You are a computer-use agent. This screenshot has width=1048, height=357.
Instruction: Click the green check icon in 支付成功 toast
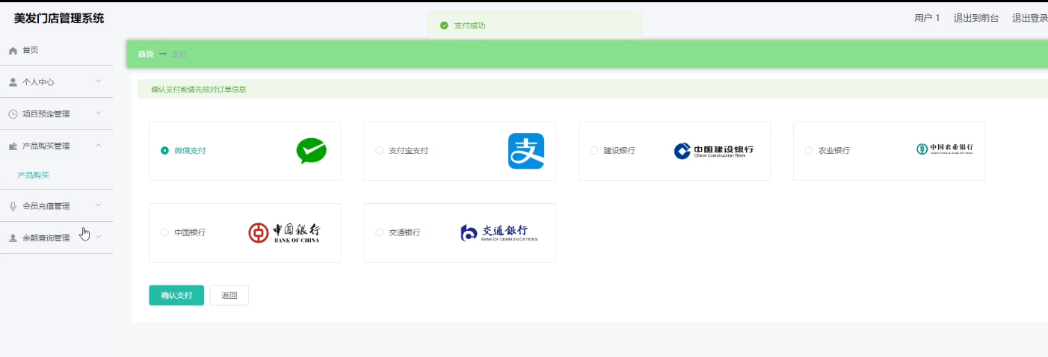pos(444,25)
